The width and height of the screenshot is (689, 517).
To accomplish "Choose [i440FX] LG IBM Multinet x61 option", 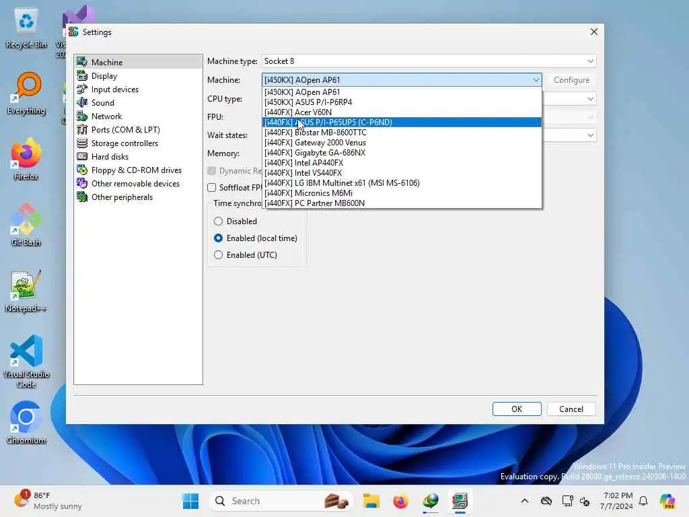I will [402, 183].
